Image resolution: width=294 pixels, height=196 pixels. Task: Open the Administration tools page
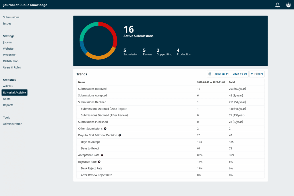click(13, 124)
